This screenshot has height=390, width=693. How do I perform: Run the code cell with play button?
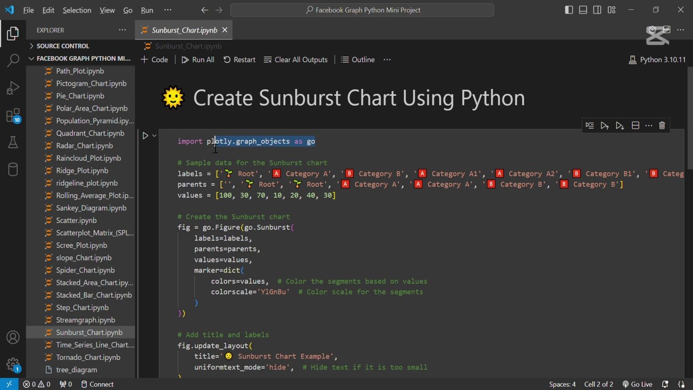click(x=145, y=136)
